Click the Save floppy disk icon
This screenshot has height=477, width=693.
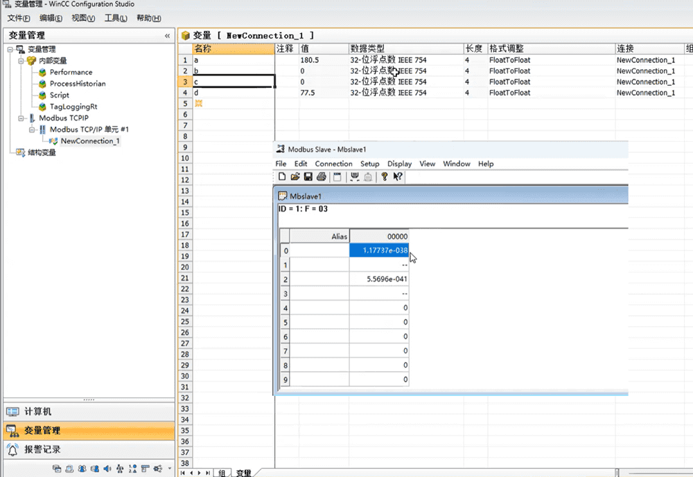pyautogui.click(x=308, y=177)
